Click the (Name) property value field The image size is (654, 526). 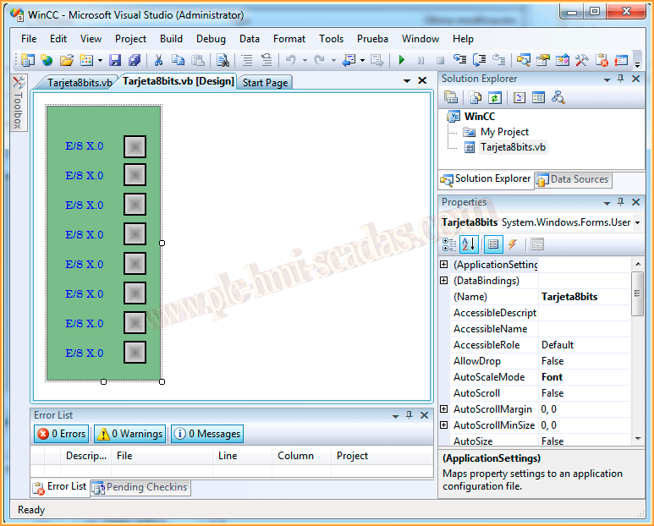[585, 297]
